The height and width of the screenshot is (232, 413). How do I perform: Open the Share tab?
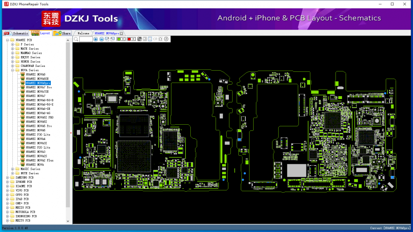62,33
